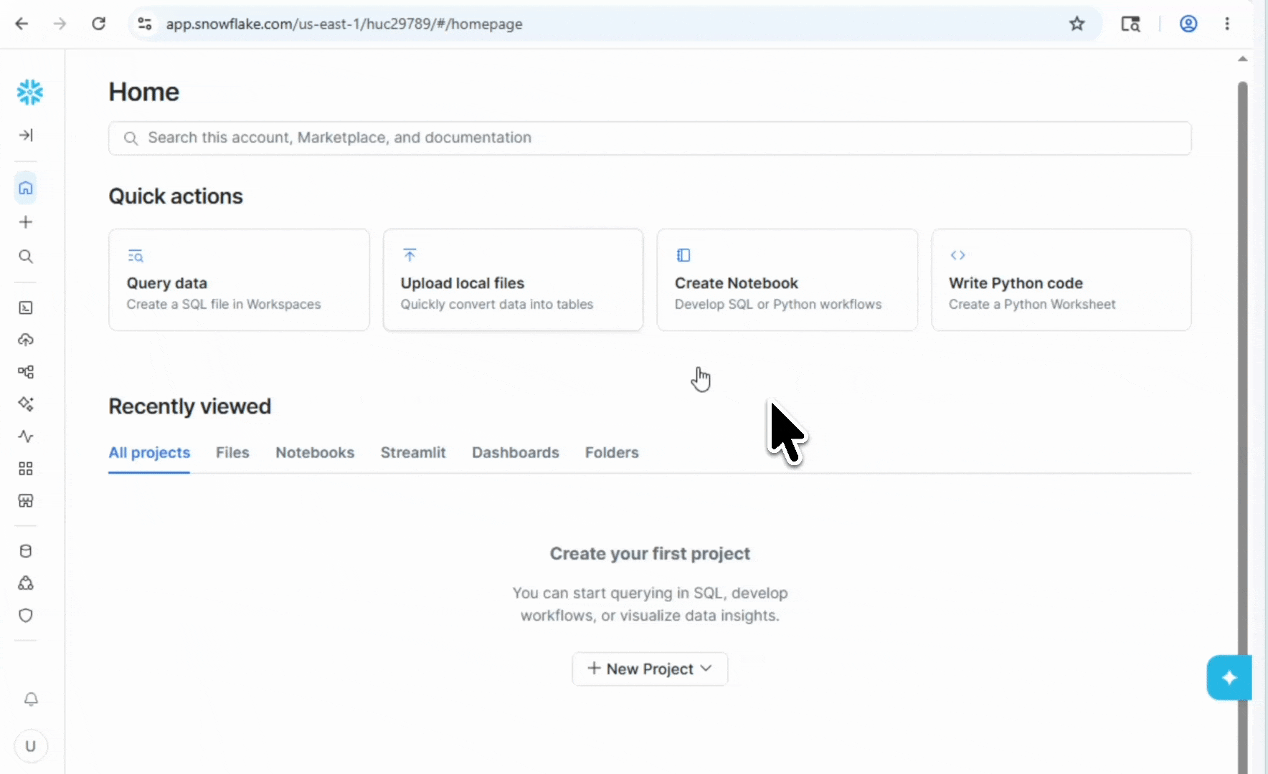Image resolution: width=1268 pixels, height=774 pixels.
Task: Click the magnifier icon in search bar
Action: tap(131, 138)
